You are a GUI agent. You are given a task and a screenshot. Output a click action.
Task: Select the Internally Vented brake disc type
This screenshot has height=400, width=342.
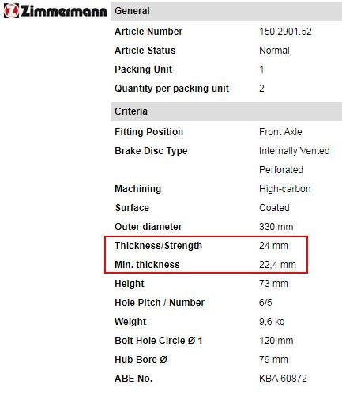tap(294, 151)
